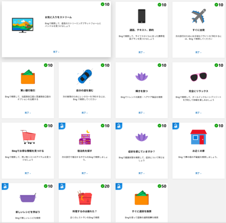Click the lock badge on hotel card
The image size is (226, 223).
[x=62, y=126]
